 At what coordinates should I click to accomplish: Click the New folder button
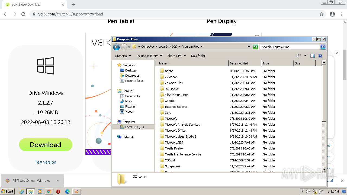tap(198, 56)
